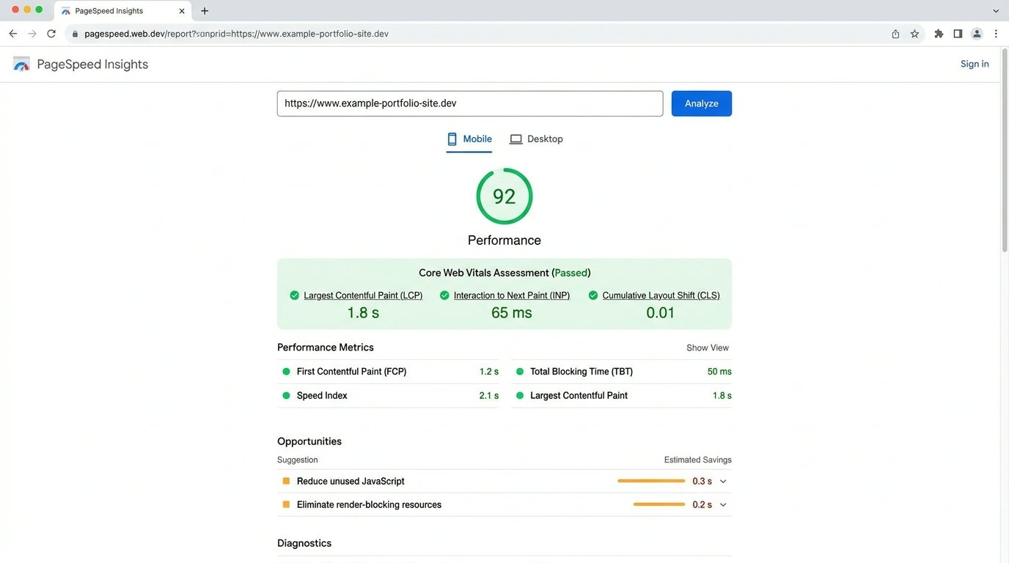Click the Eliminate render-blocking resources row
The height and width of the screenshot is (563, 1009).
click(504, 505)
